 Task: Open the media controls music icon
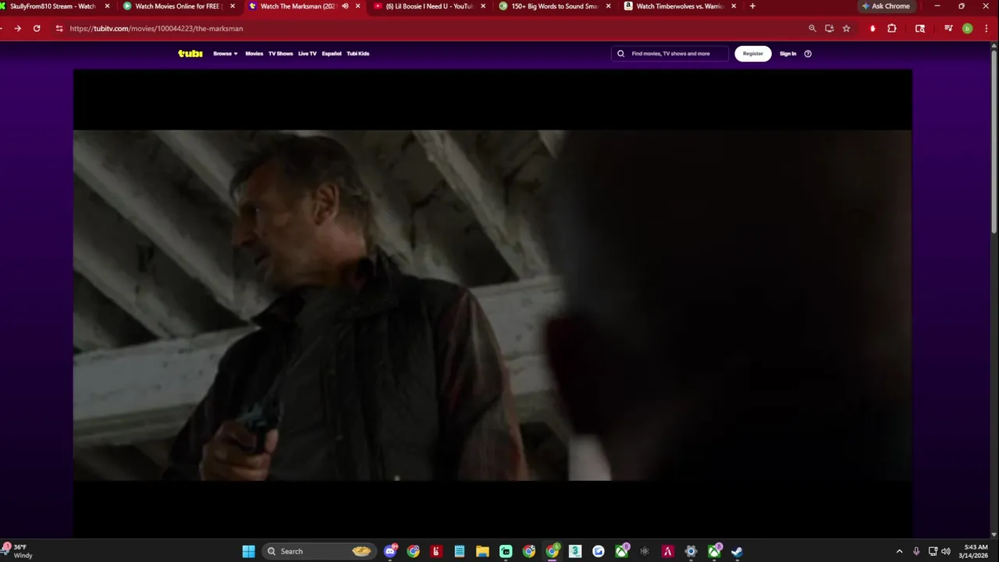click(x=948, y=28)
